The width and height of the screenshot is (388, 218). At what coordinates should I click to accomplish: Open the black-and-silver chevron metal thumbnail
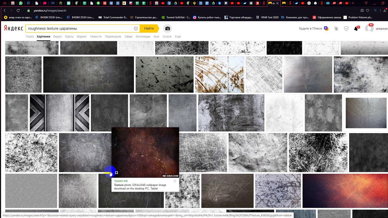pyautogui.click(x=59, y=113)
